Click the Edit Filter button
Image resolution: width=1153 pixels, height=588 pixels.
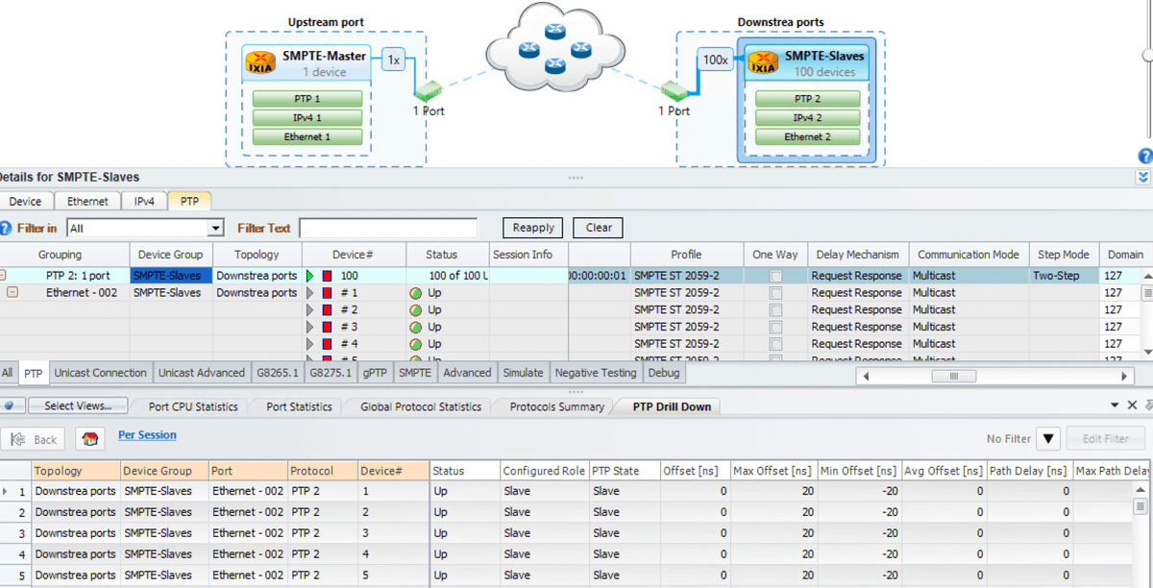pyautogui.click(x=1106, y=439)
